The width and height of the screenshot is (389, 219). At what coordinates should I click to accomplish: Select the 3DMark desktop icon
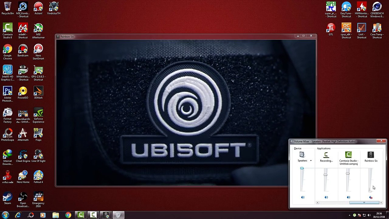pos(38,93)
